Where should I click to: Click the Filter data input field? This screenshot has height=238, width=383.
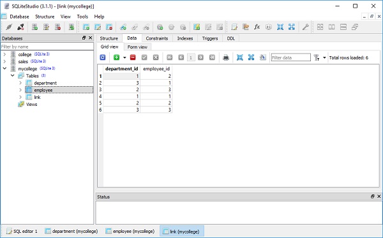(290, 57)
